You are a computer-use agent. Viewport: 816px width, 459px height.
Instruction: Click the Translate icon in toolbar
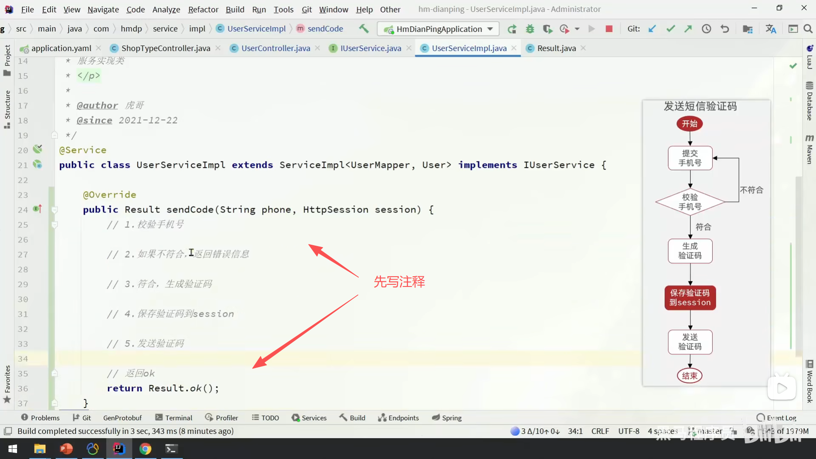pyautogui.click(x=771, y=29)
